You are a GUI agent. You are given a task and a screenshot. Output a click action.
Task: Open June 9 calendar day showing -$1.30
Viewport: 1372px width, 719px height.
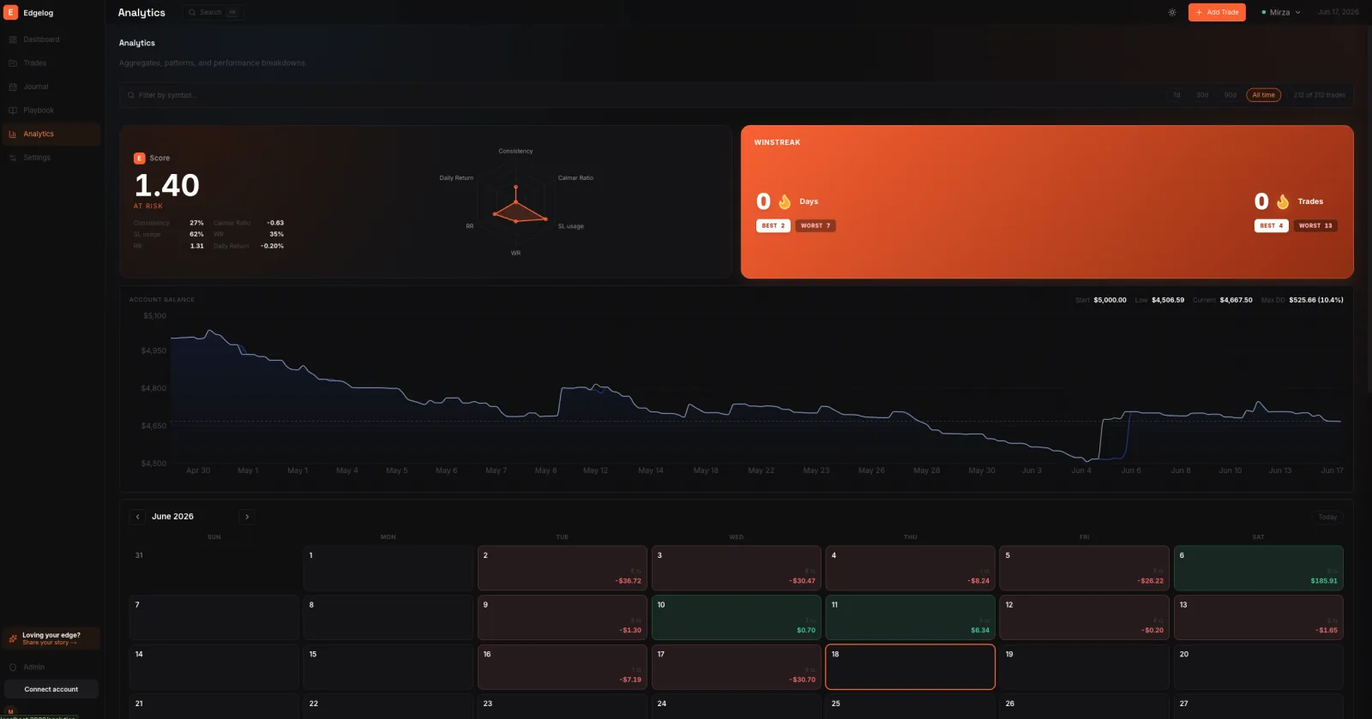coord(563,618)
